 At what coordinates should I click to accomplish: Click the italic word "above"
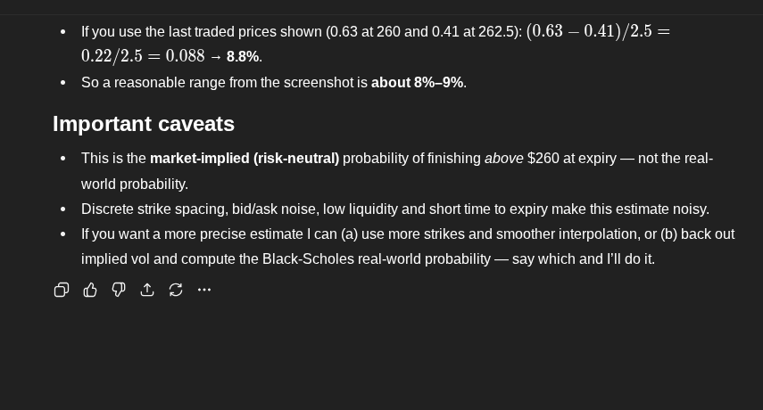503,159
